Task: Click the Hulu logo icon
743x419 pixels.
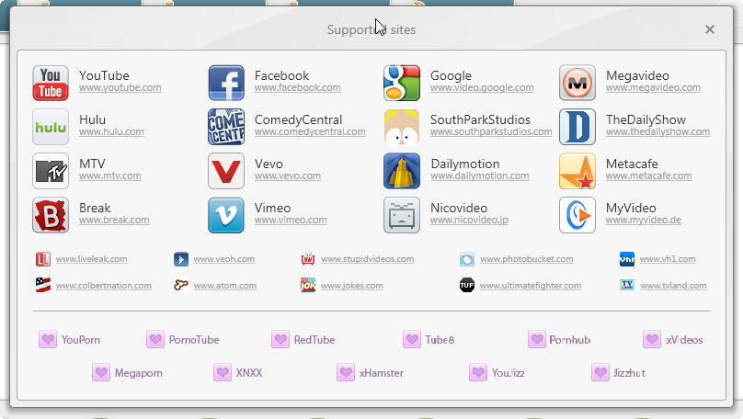Action: [x=51, y=127]
